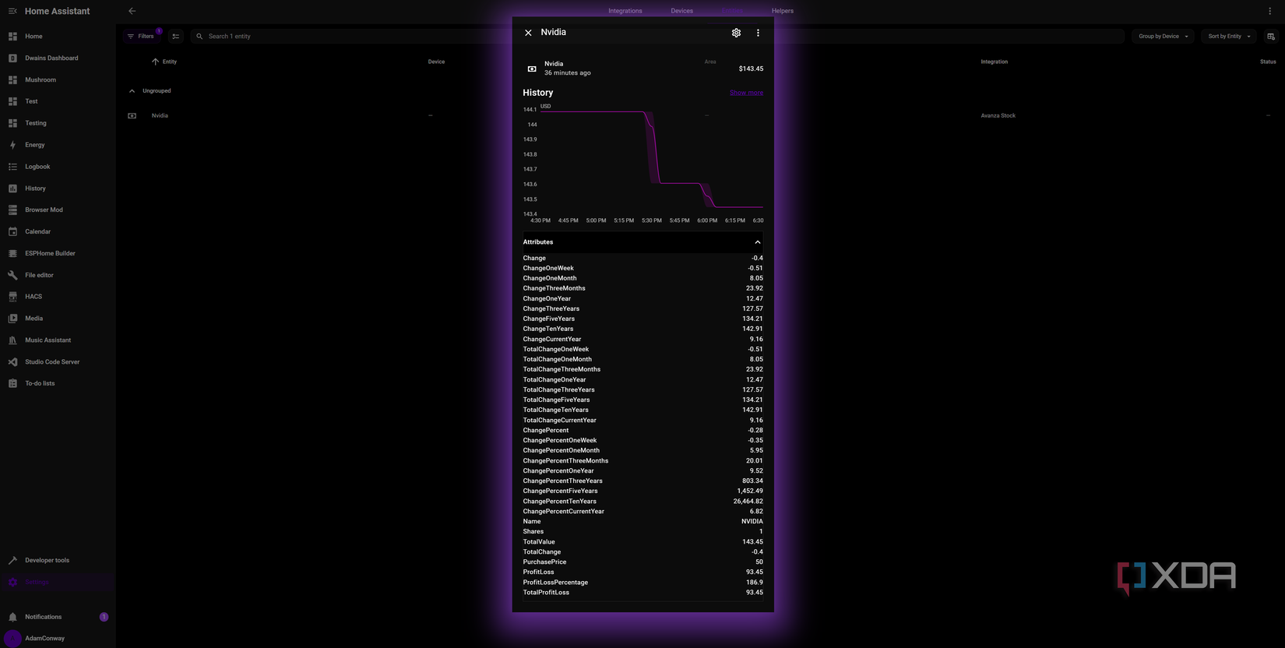Switch to the Helpers tab
1285x648 pixels.
783,11
